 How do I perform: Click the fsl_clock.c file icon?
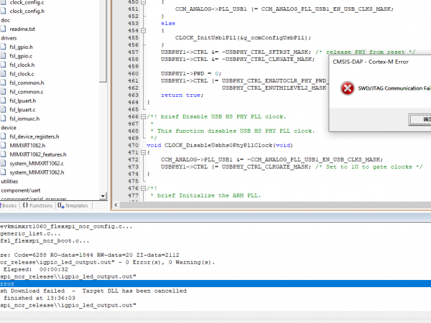coord(4,73)
